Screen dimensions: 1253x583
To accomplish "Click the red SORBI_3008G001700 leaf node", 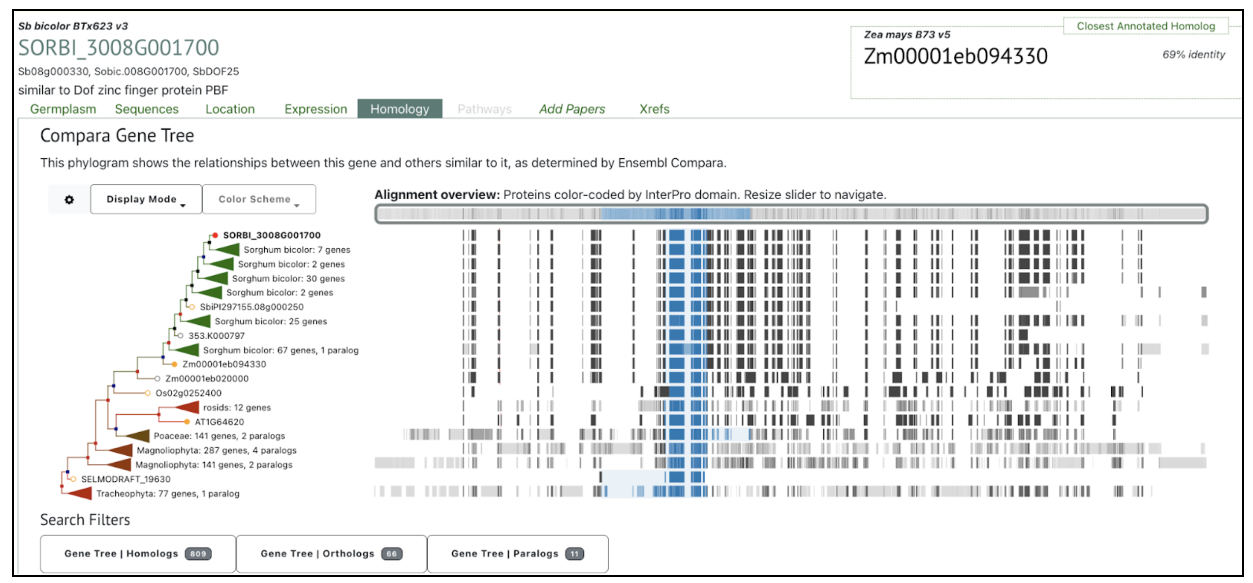I will click(x=215, y=235).
